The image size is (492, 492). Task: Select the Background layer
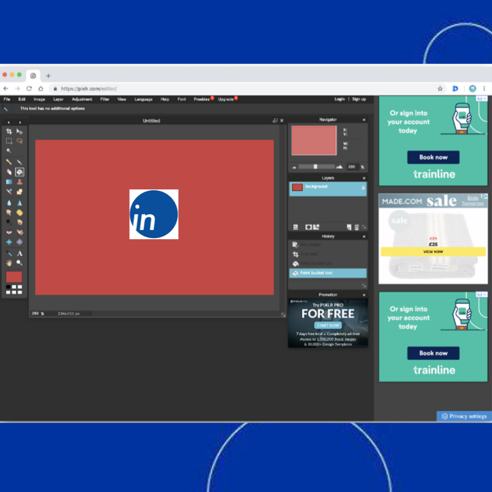point(328,189)
